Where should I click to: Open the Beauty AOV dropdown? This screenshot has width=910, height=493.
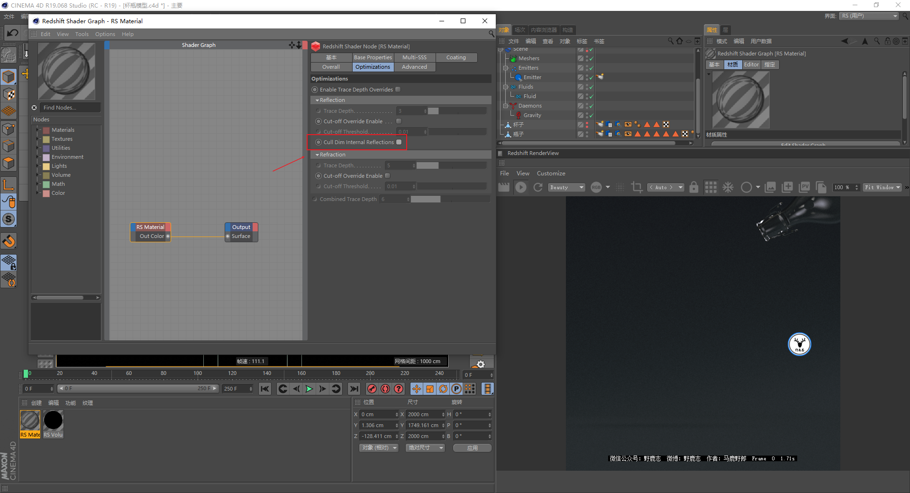pos(566,187)
